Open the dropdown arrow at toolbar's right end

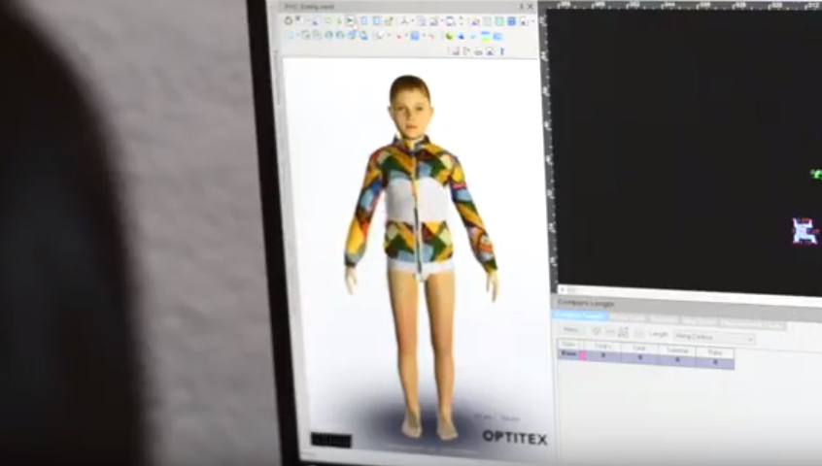[x=531, y=21]
